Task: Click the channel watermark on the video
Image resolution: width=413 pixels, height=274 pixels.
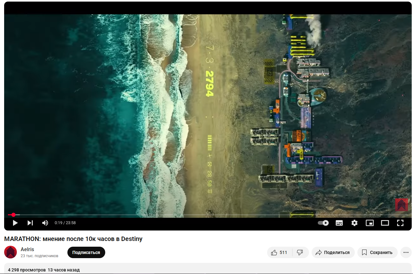Action: point(402,205)
